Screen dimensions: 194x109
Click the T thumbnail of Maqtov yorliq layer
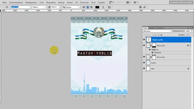point(149,40)
